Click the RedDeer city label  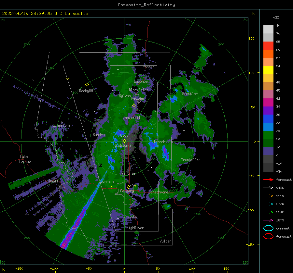click(138, 98)
